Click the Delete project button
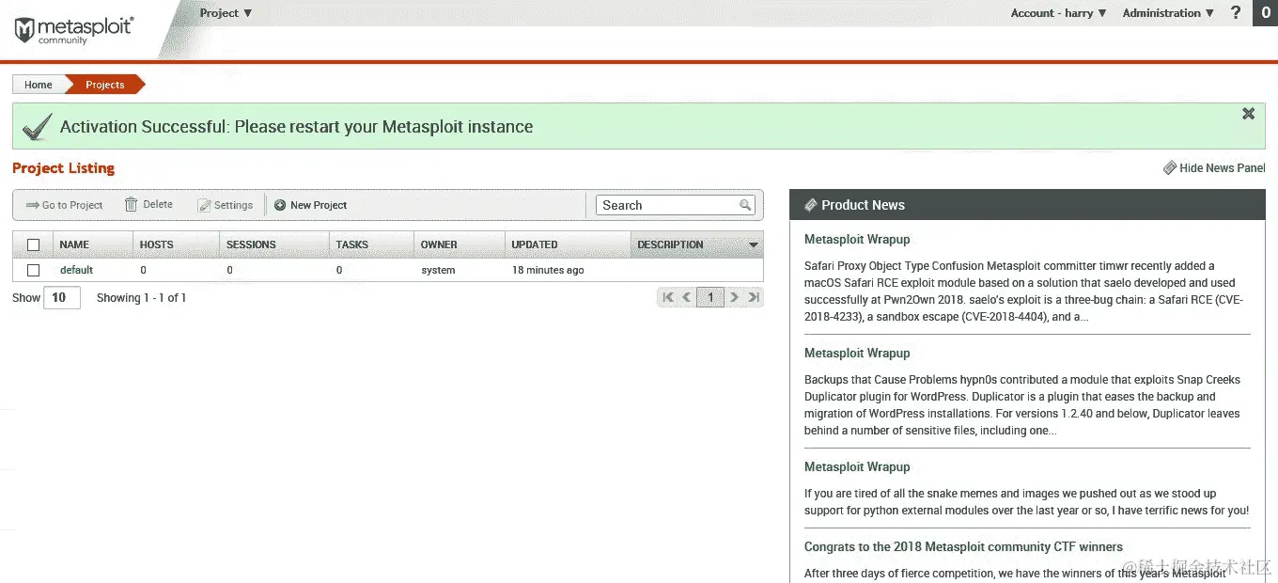 coord(148,204)
